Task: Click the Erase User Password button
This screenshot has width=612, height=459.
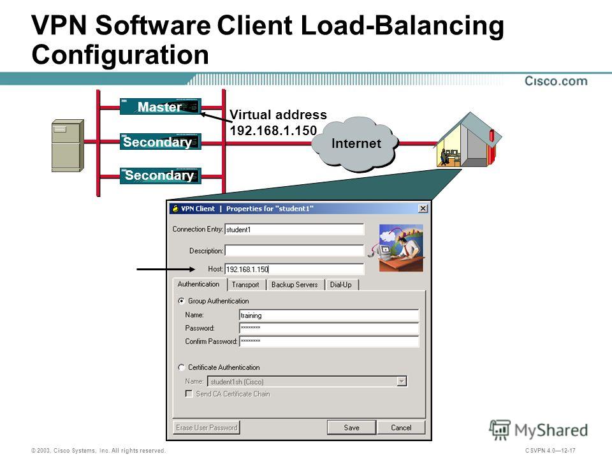Action: coord(207,427)
